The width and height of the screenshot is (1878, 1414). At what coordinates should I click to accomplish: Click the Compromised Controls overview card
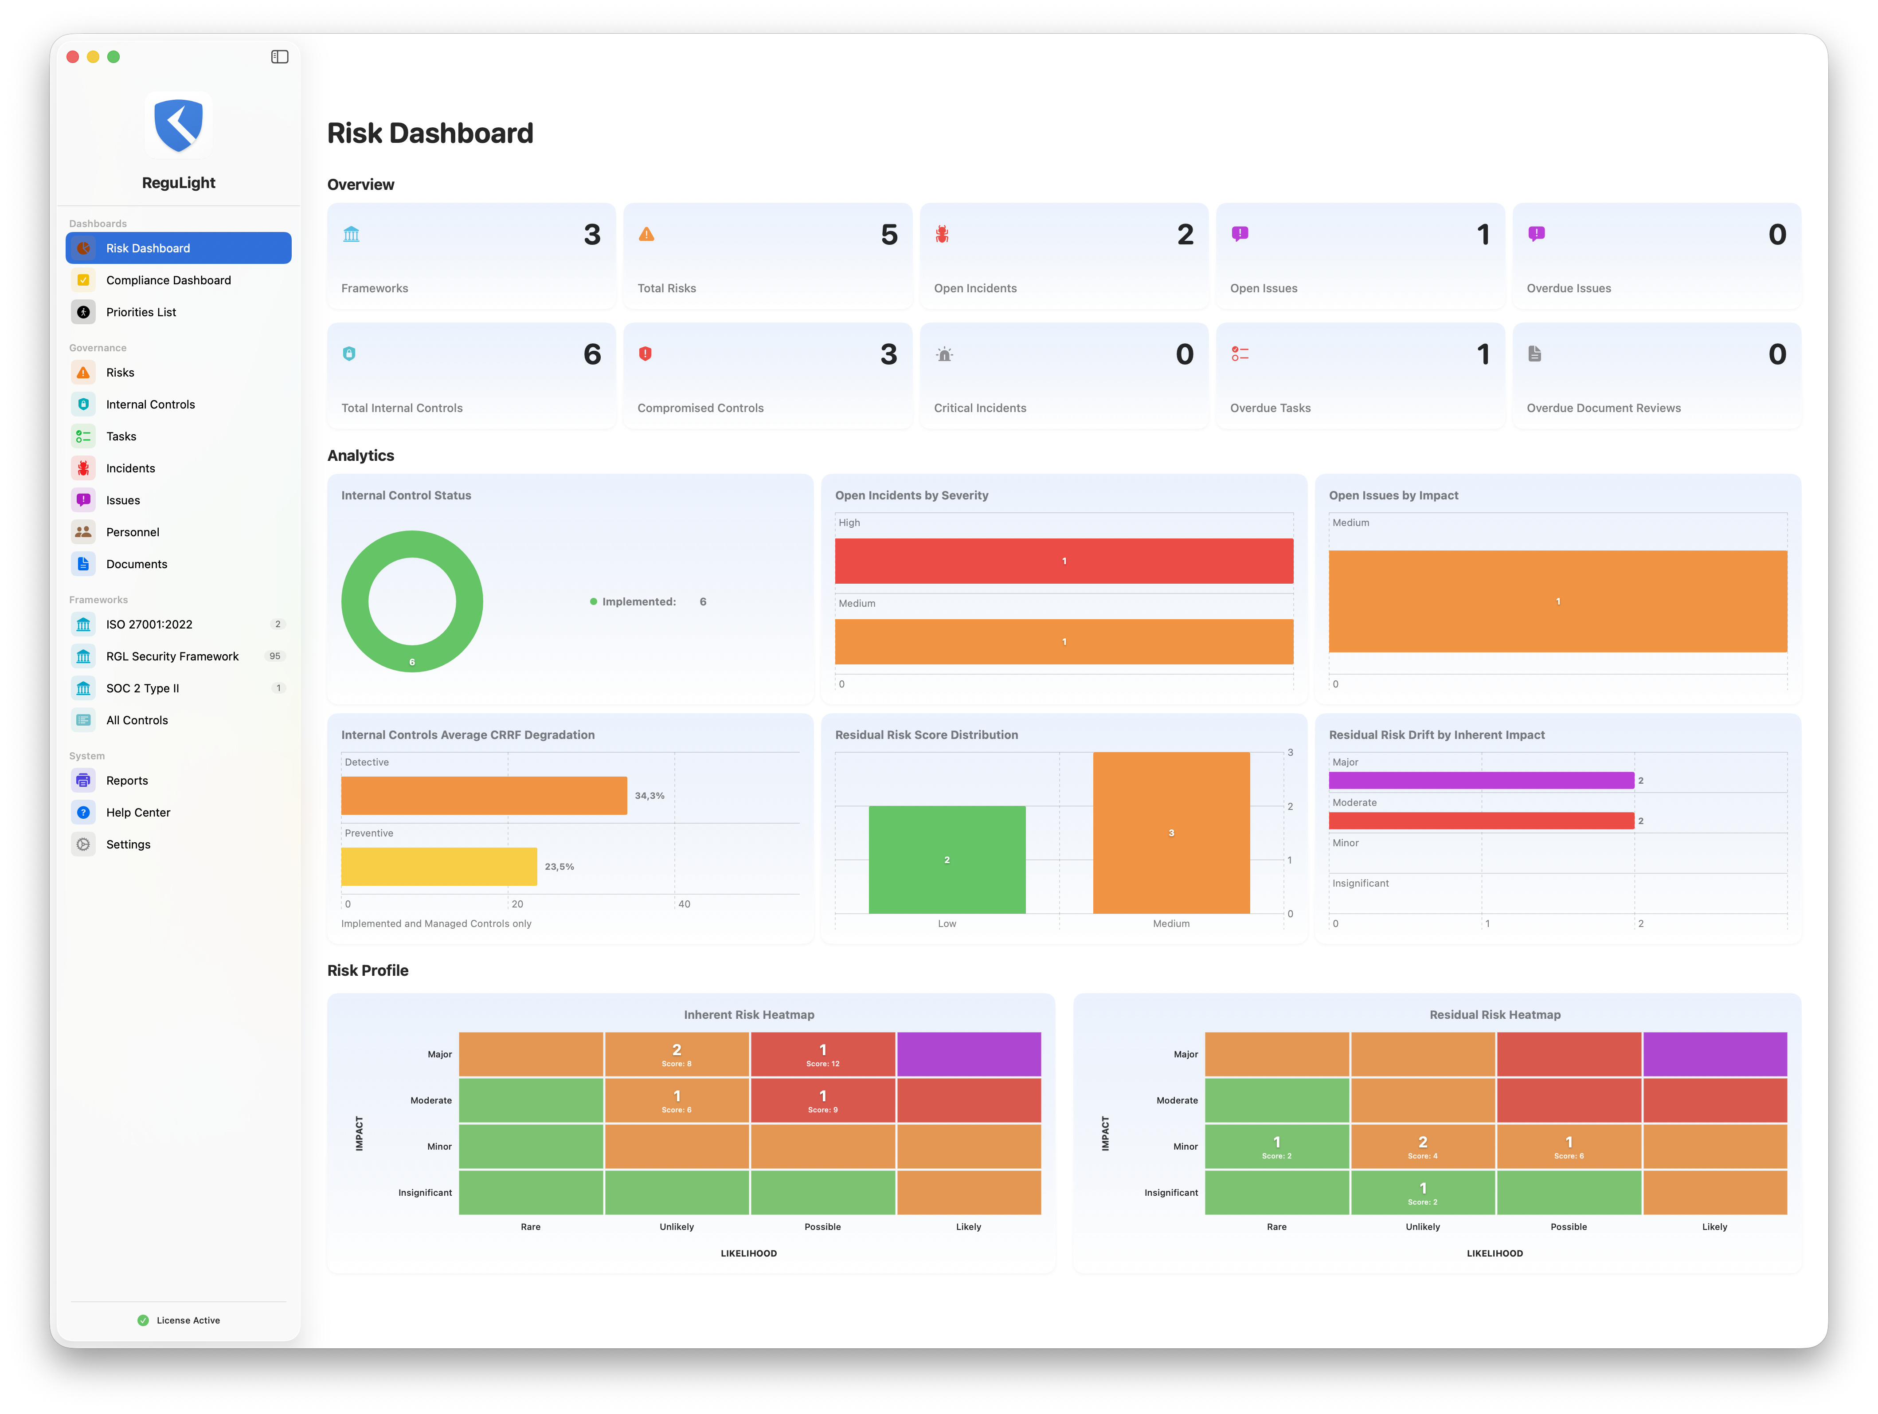767,376
